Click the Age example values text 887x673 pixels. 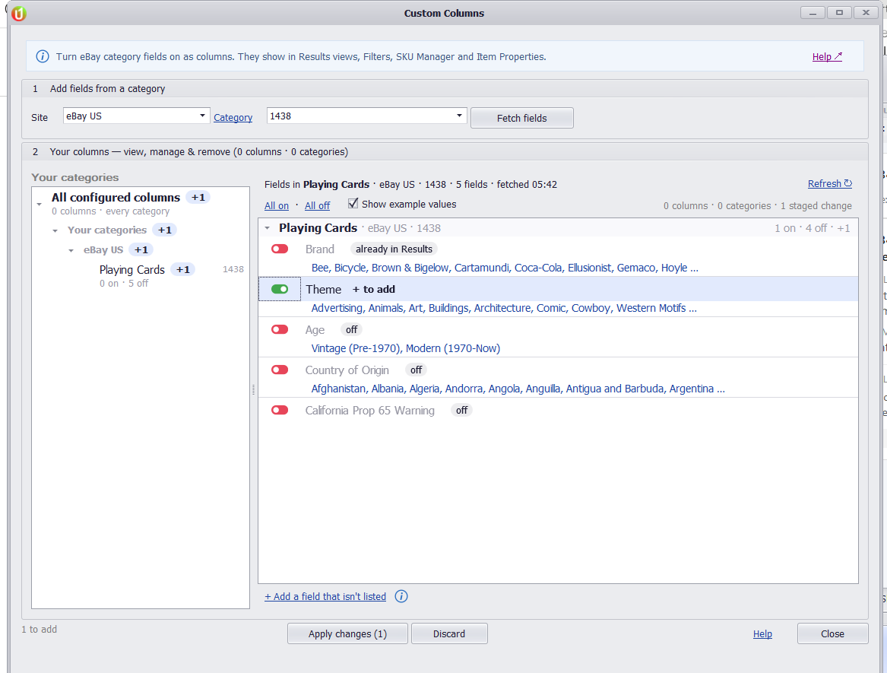(406, 348)
